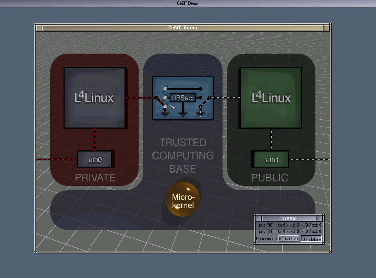Switch demo mode to standalone
This screenshot has height=278, width=376.
311,239
